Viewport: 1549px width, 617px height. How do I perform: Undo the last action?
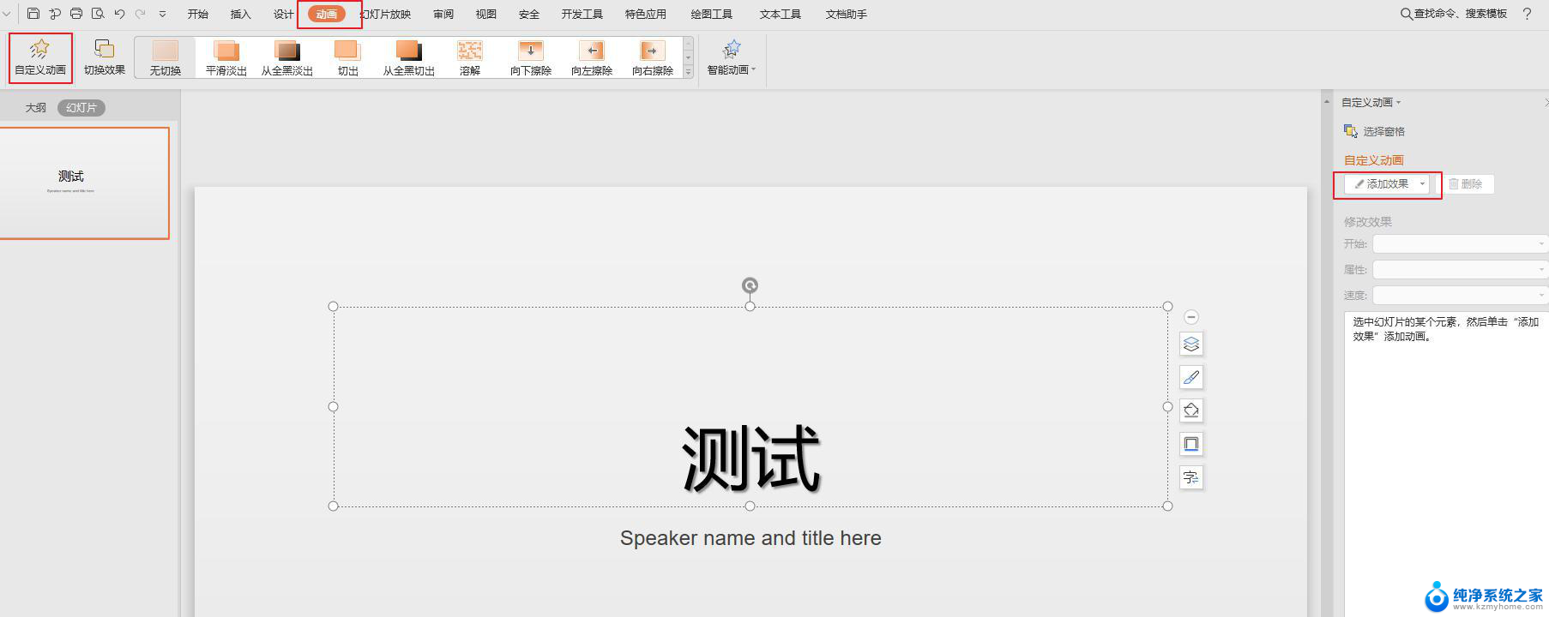119,14
